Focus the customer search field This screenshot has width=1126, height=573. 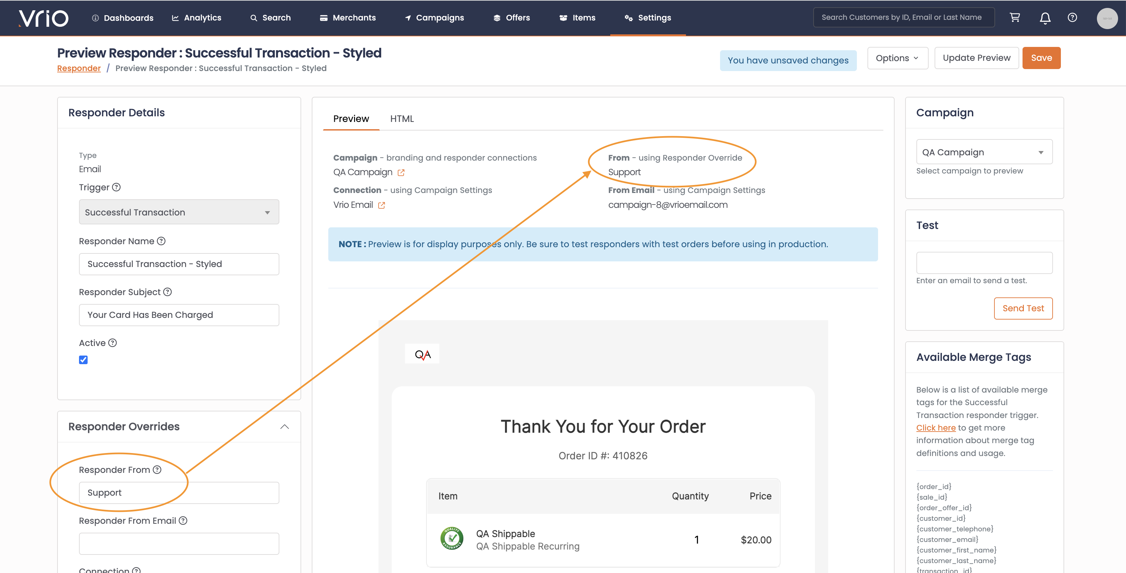(x=904, y=18)
